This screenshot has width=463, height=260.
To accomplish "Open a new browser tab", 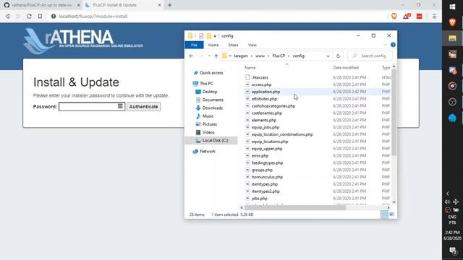I will tap(170, 5).
